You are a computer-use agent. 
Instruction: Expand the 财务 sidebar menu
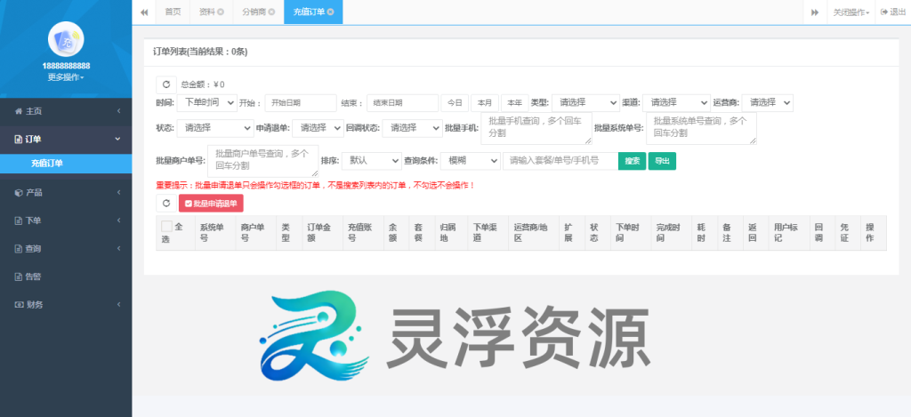pyautogui.click(x=66, y=304)
